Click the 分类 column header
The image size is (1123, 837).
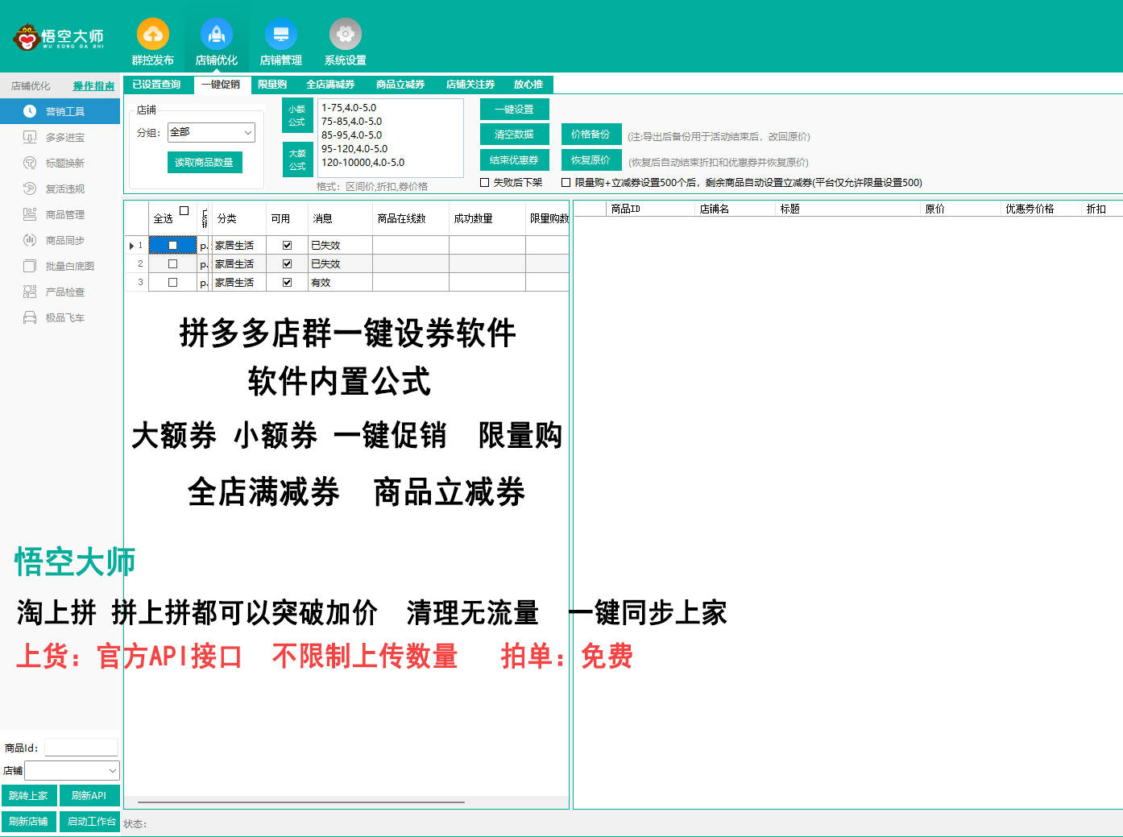click(x=239, y=218)
